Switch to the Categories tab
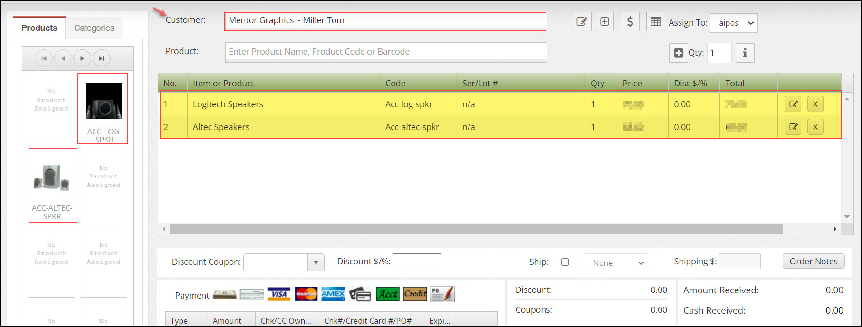Image resolution: width=862 pixels, height=327 pixels. coord(94,28)
